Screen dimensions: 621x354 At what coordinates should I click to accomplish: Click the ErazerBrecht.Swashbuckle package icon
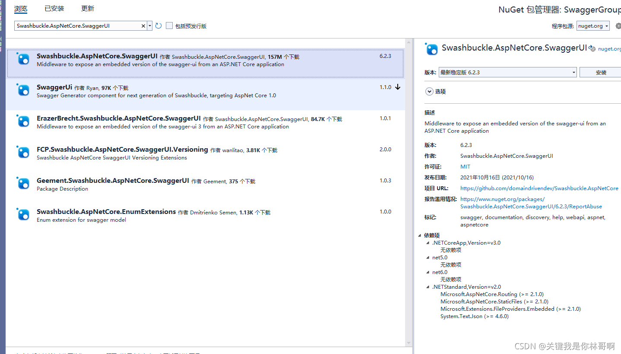[x=23, y=121]
